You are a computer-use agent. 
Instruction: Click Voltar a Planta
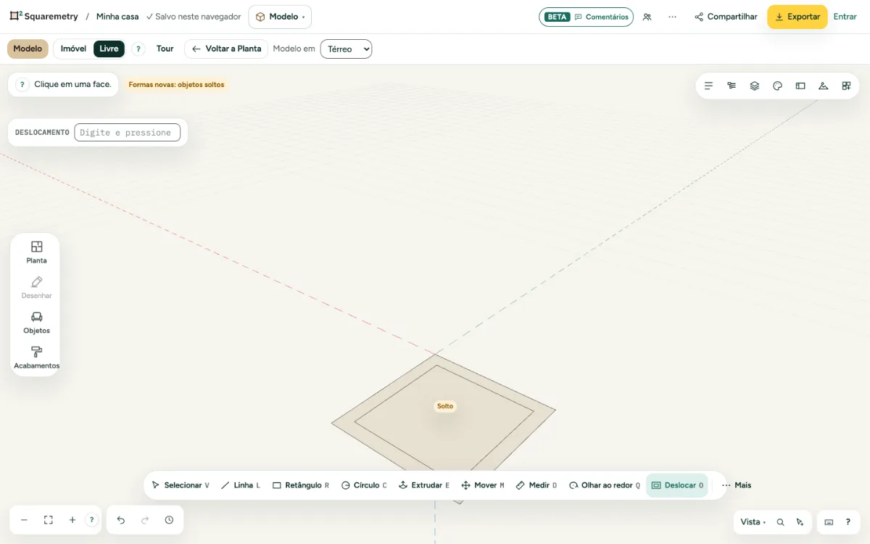coord(226,49)
